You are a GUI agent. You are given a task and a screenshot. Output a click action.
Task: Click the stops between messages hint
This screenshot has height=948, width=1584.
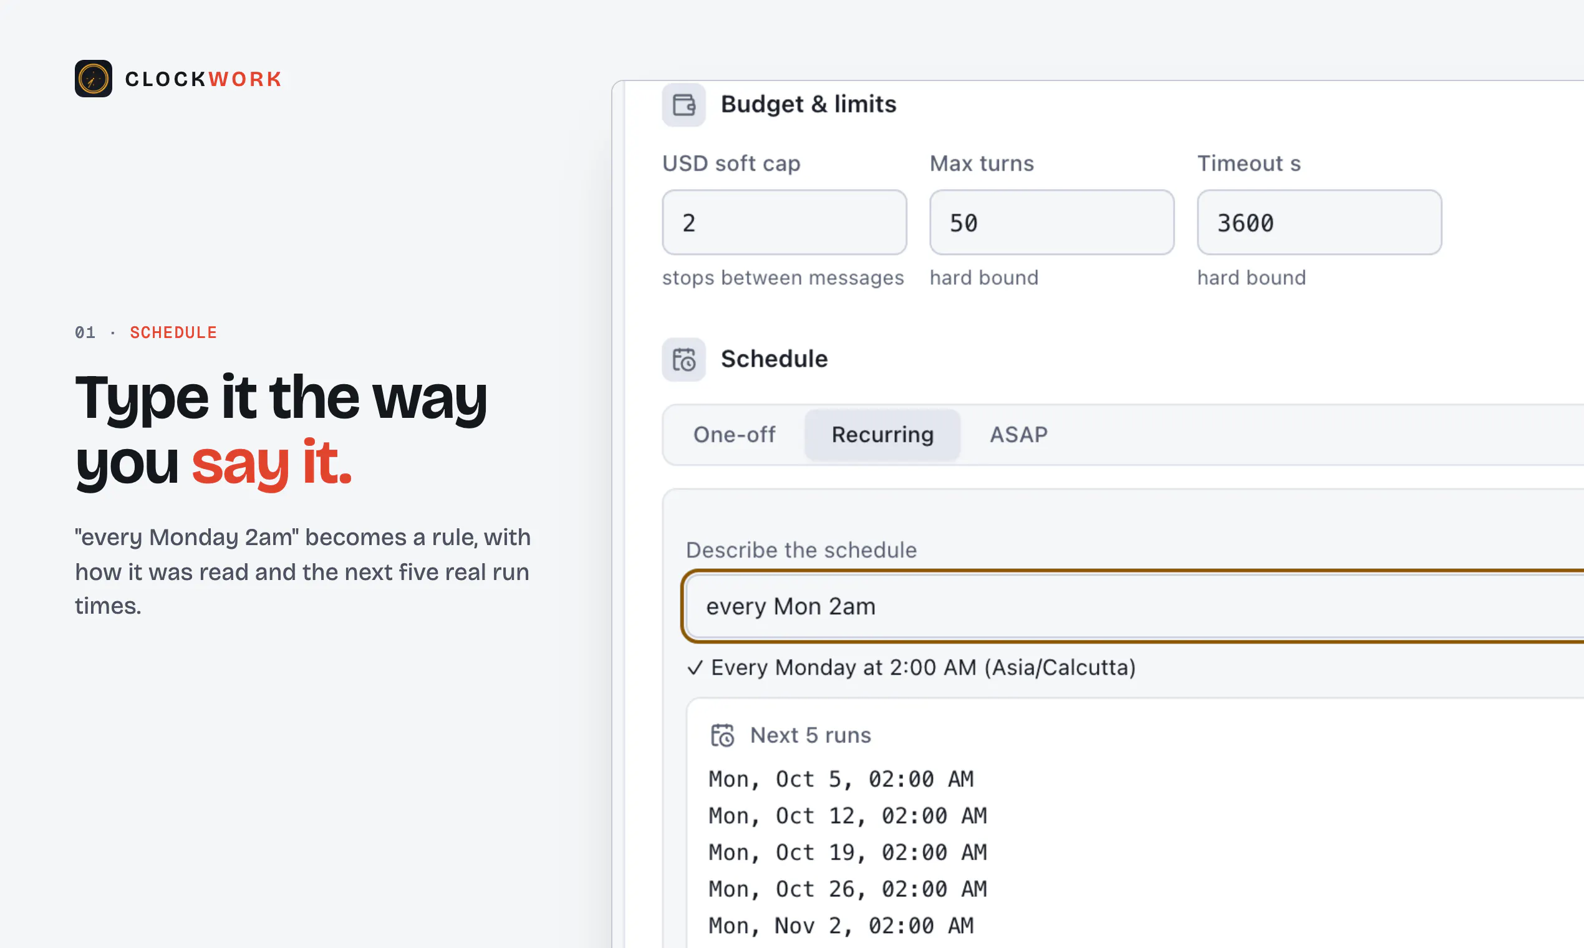[783, 278]
